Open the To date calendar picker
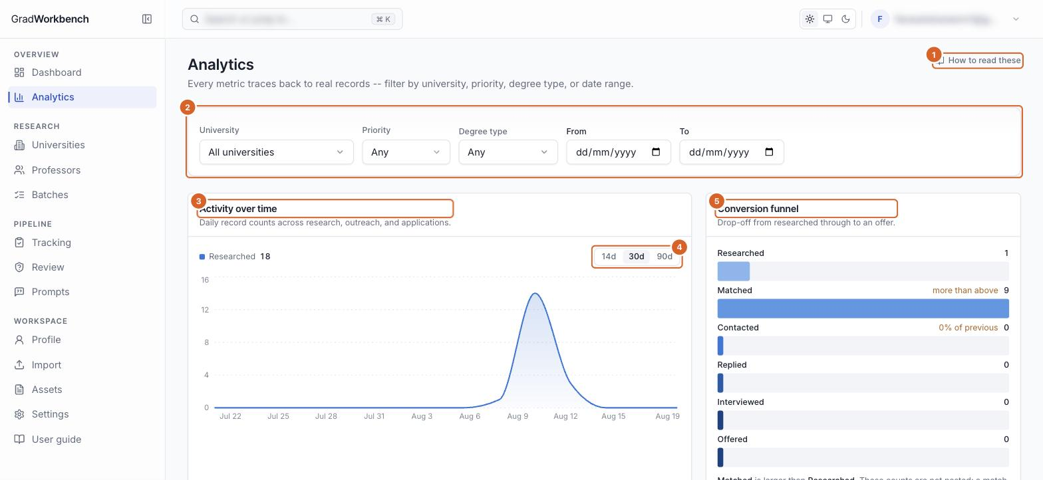The image size is (1043, 480). click(769, 152)
